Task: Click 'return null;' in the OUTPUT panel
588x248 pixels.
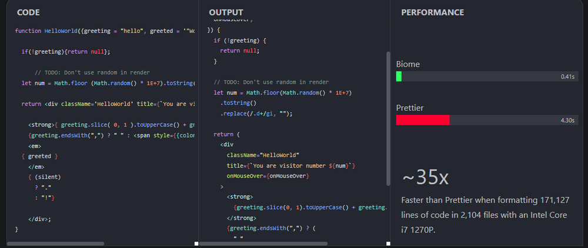Action: (240, 51)
